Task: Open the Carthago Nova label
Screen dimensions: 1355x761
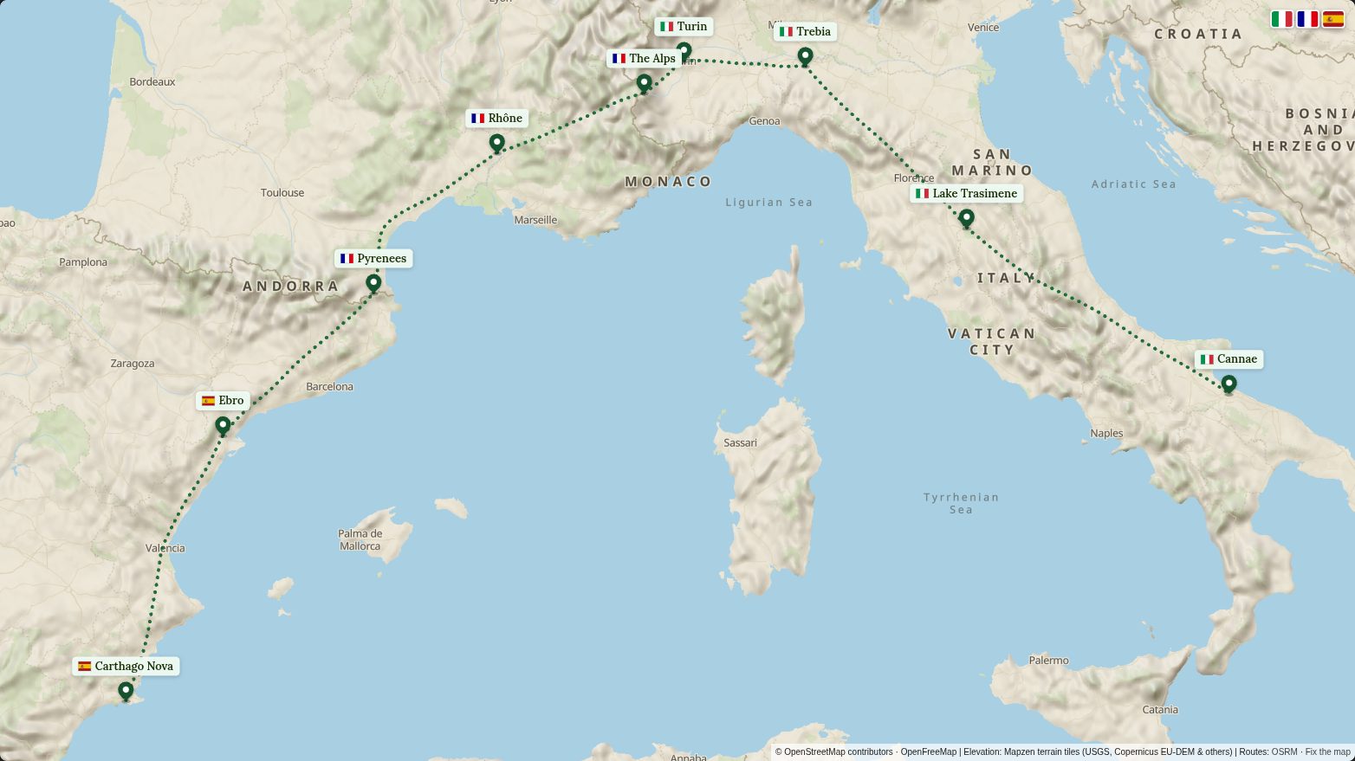Action: point(126,666)
